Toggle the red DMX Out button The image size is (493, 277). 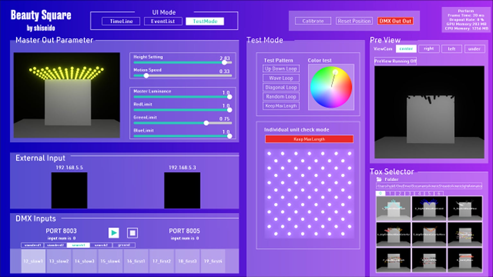(395, 21)
